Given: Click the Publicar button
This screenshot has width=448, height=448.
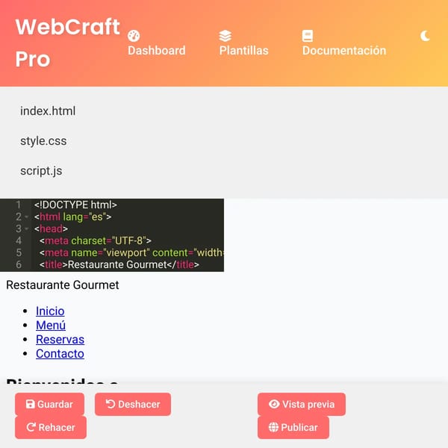Looking at the screenshot, I should (293, 427).
